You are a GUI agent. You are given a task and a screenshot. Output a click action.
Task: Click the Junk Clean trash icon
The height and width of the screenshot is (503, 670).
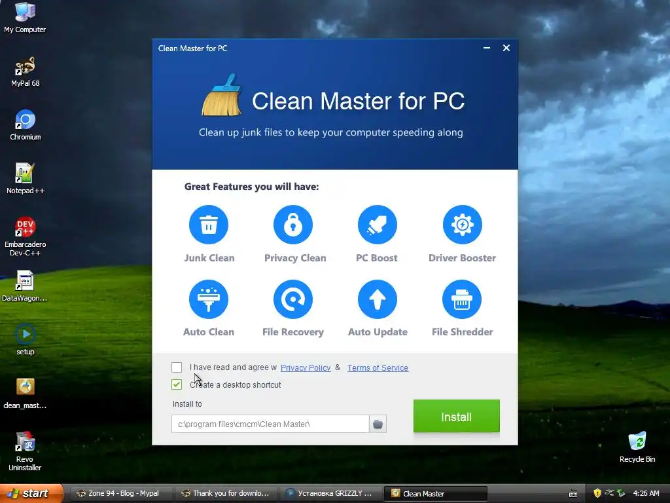209,225
